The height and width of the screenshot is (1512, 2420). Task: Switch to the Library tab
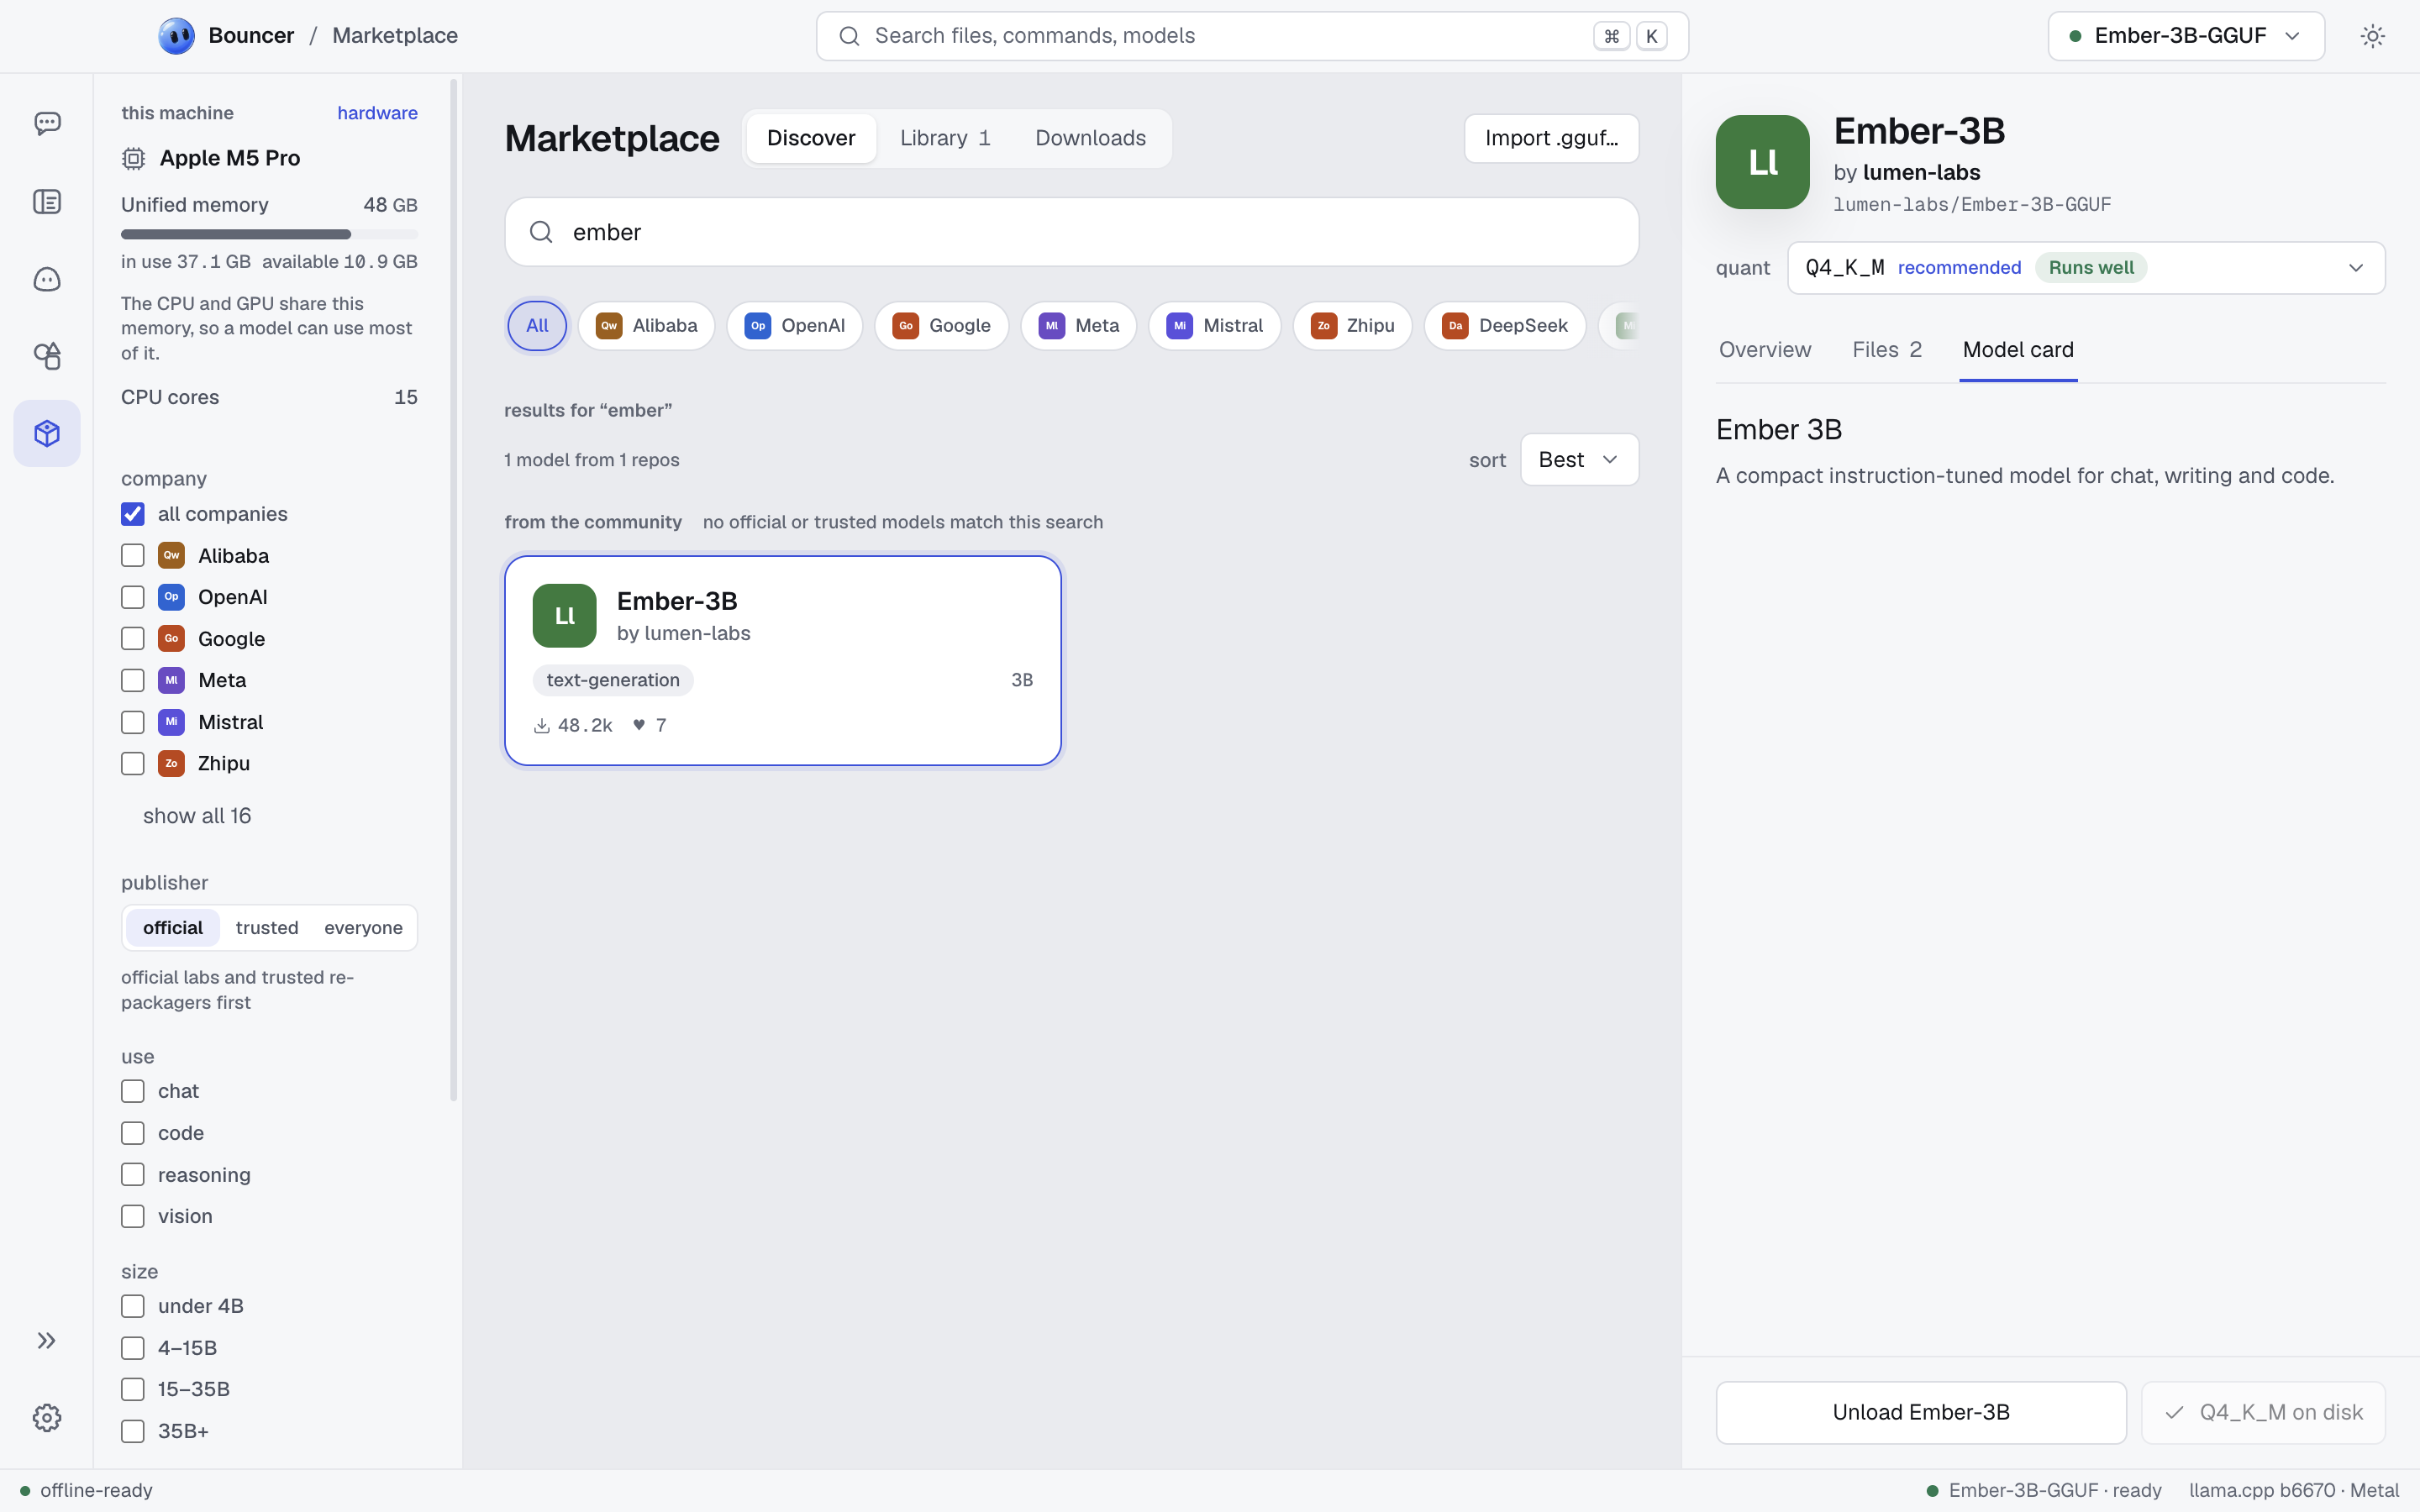pos(945,138)
